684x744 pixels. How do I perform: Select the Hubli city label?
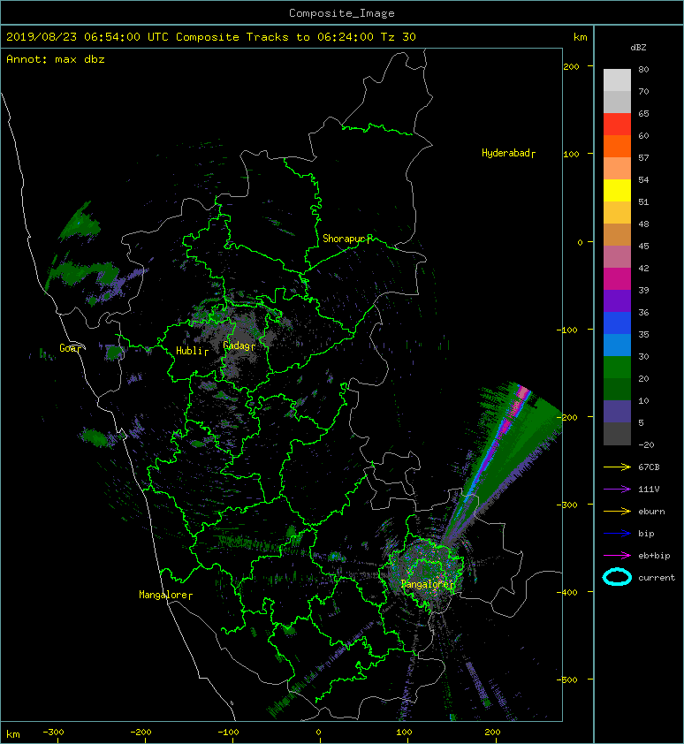coord(192,351)
